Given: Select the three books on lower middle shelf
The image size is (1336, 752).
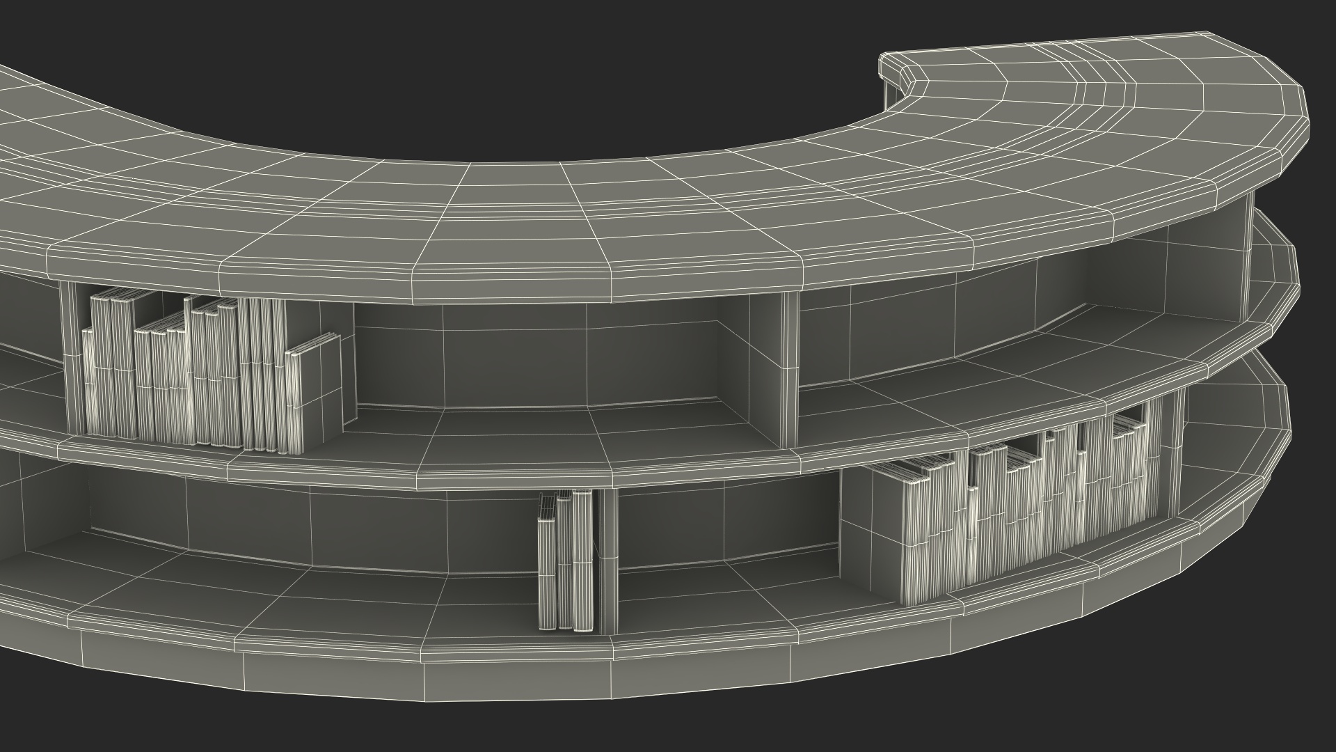Looking at the screenshot, I should 565,561.
